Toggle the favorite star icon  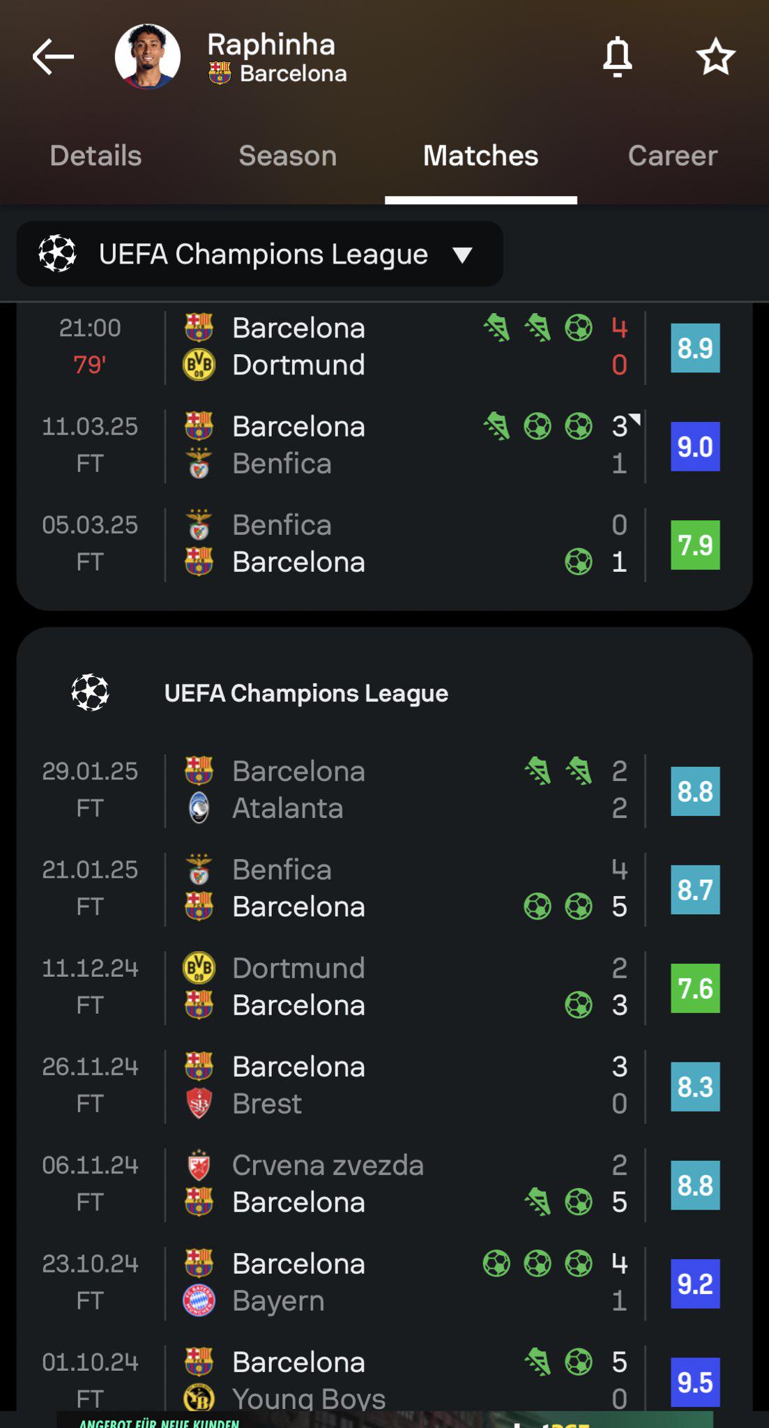[x=715, y=57]
